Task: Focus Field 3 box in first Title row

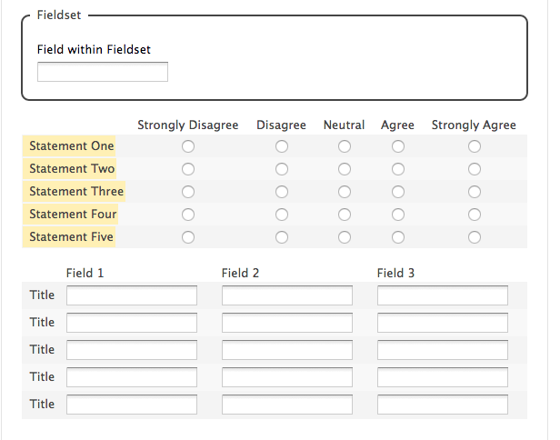Action: click(443, 295)
